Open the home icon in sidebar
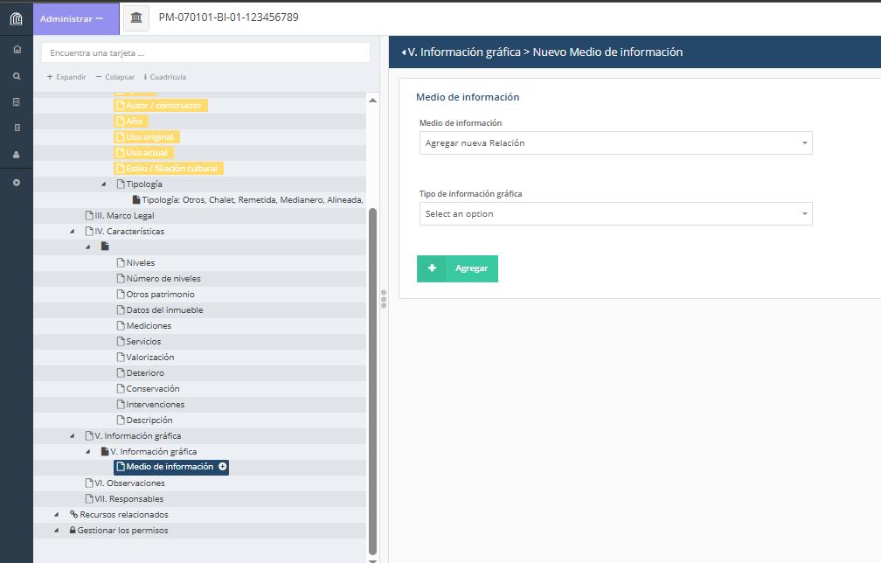This screenshot has width=881, height=563. point(16,50)
